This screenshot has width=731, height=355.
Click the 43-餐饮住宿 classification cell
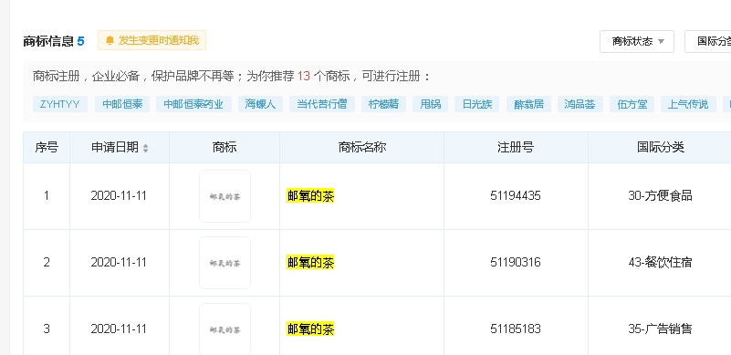(660, 263)
